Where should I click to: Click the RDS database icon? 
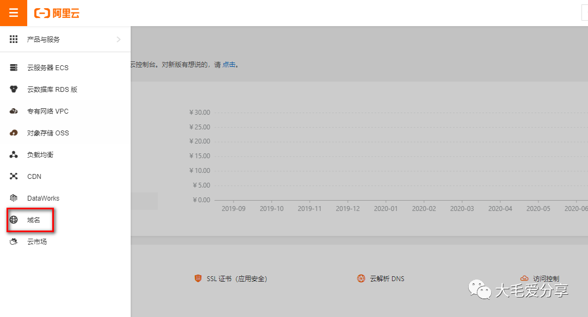pos(14,89)
